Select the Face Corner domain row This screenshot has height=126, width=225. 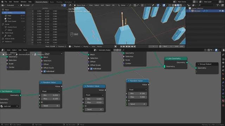(14, 21)
